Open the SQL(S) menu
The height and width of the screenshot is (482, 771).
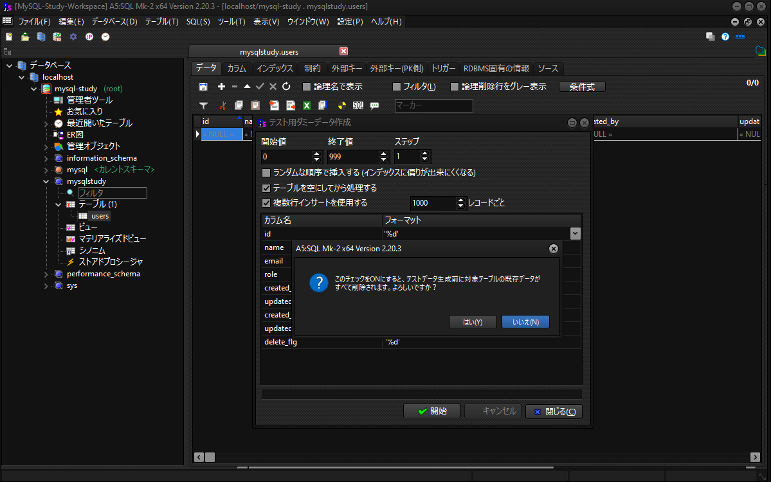(198, 22)
